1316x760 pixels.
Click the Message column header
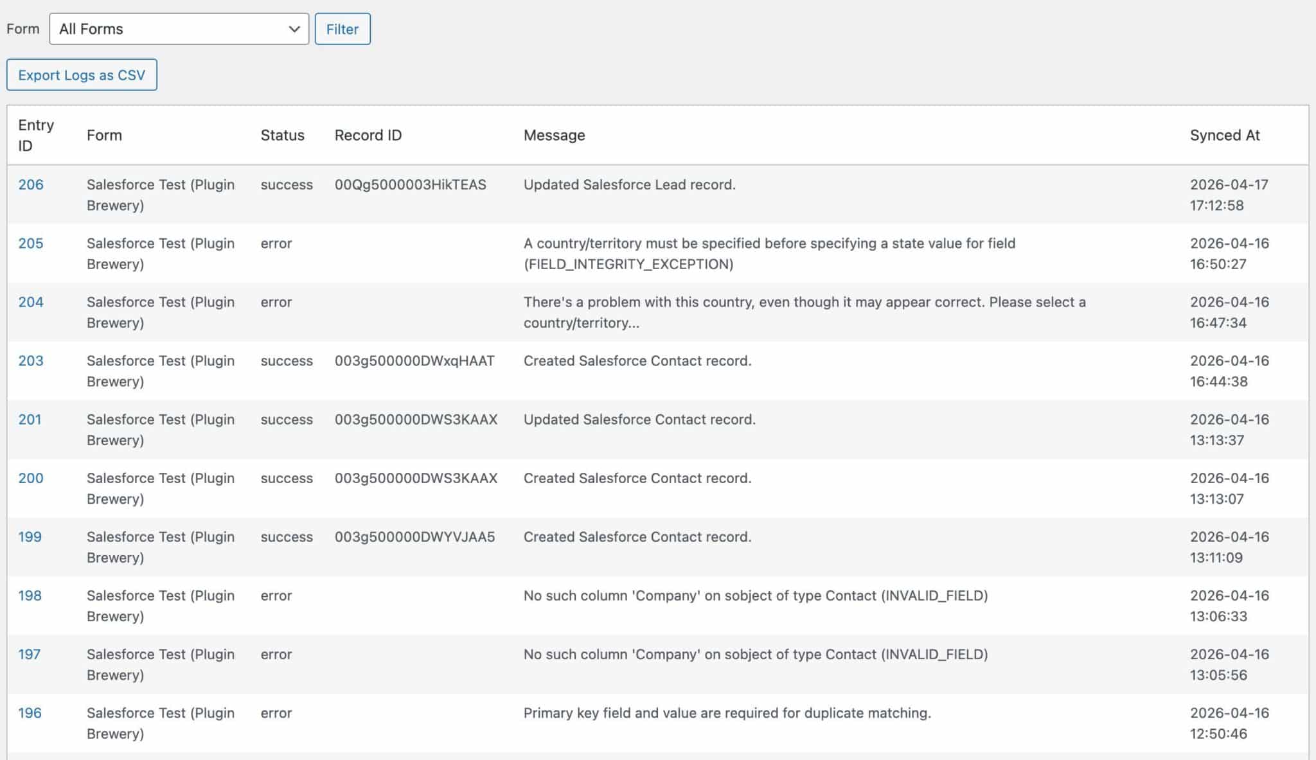pos(554,135)
